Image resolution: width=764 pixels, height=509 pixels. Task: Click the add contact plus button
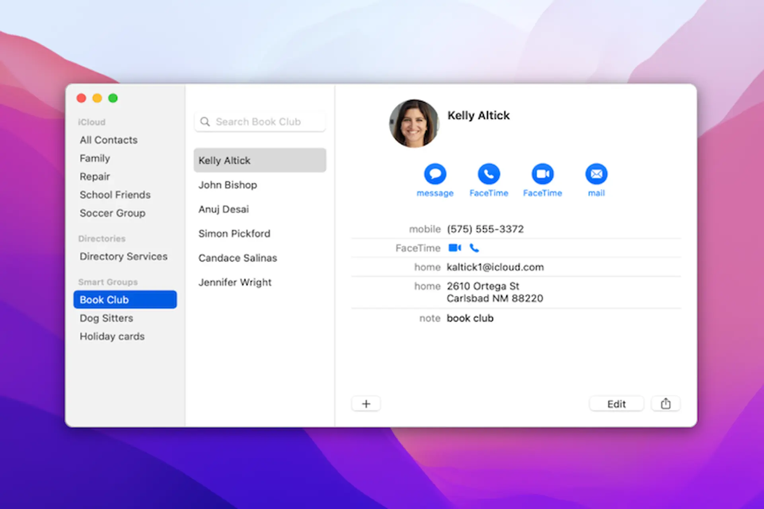(366, 403)
